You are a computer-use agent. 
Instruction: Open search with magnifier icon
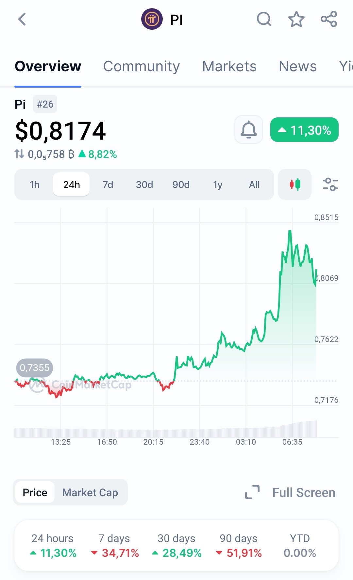[264, 19]
